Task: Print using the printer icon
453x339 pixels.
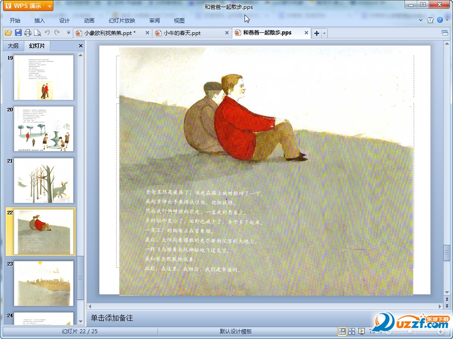Action: pos(28,33)
